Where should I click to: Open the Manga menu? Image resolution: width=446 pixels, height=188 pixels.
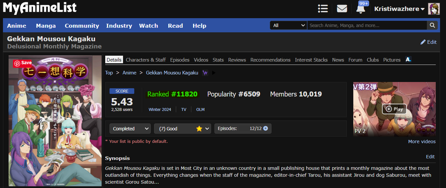[46, 26]
